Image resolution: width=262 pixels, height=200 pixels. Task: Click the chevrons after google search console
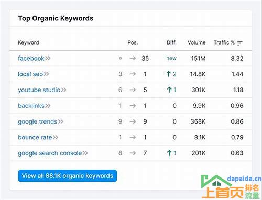(x=85, y=153)
